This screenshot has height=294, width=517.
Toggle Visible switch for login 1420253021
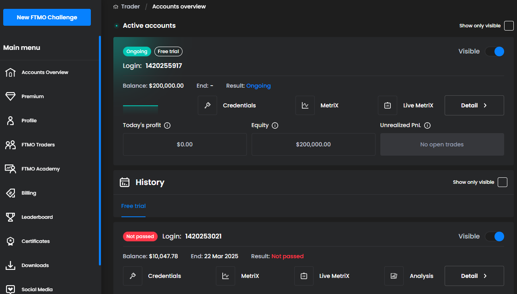tap(494, 236)
